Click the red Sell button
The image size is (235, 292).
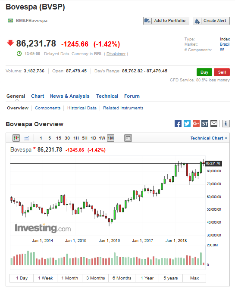coord(222,72)
